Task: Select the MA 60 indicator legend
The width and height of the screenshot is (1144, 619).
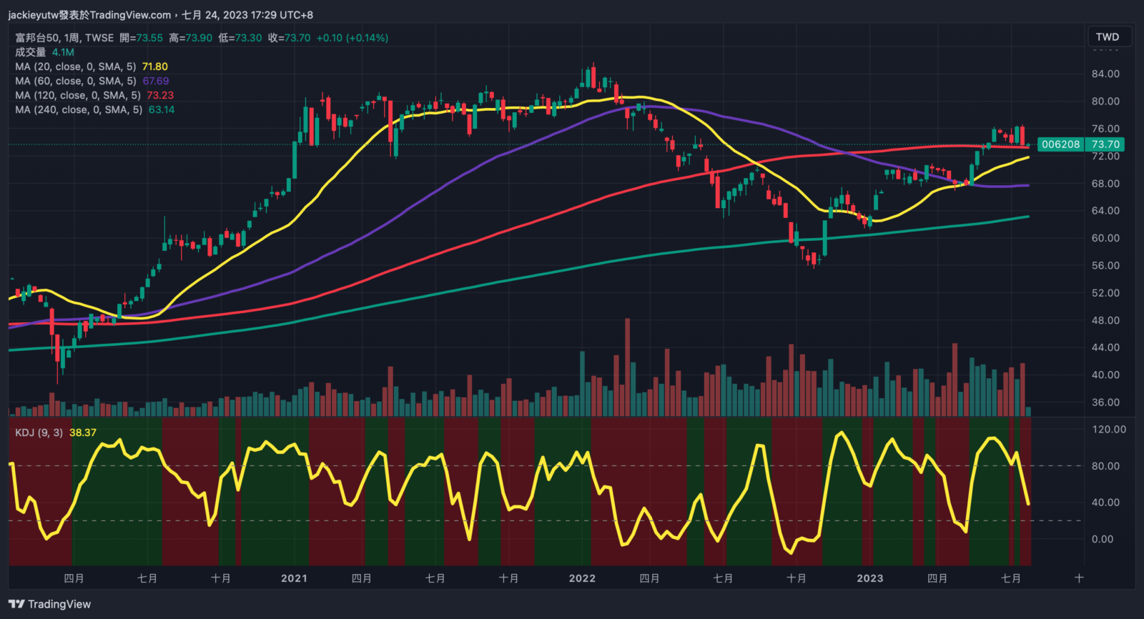Action: point(75,81)
